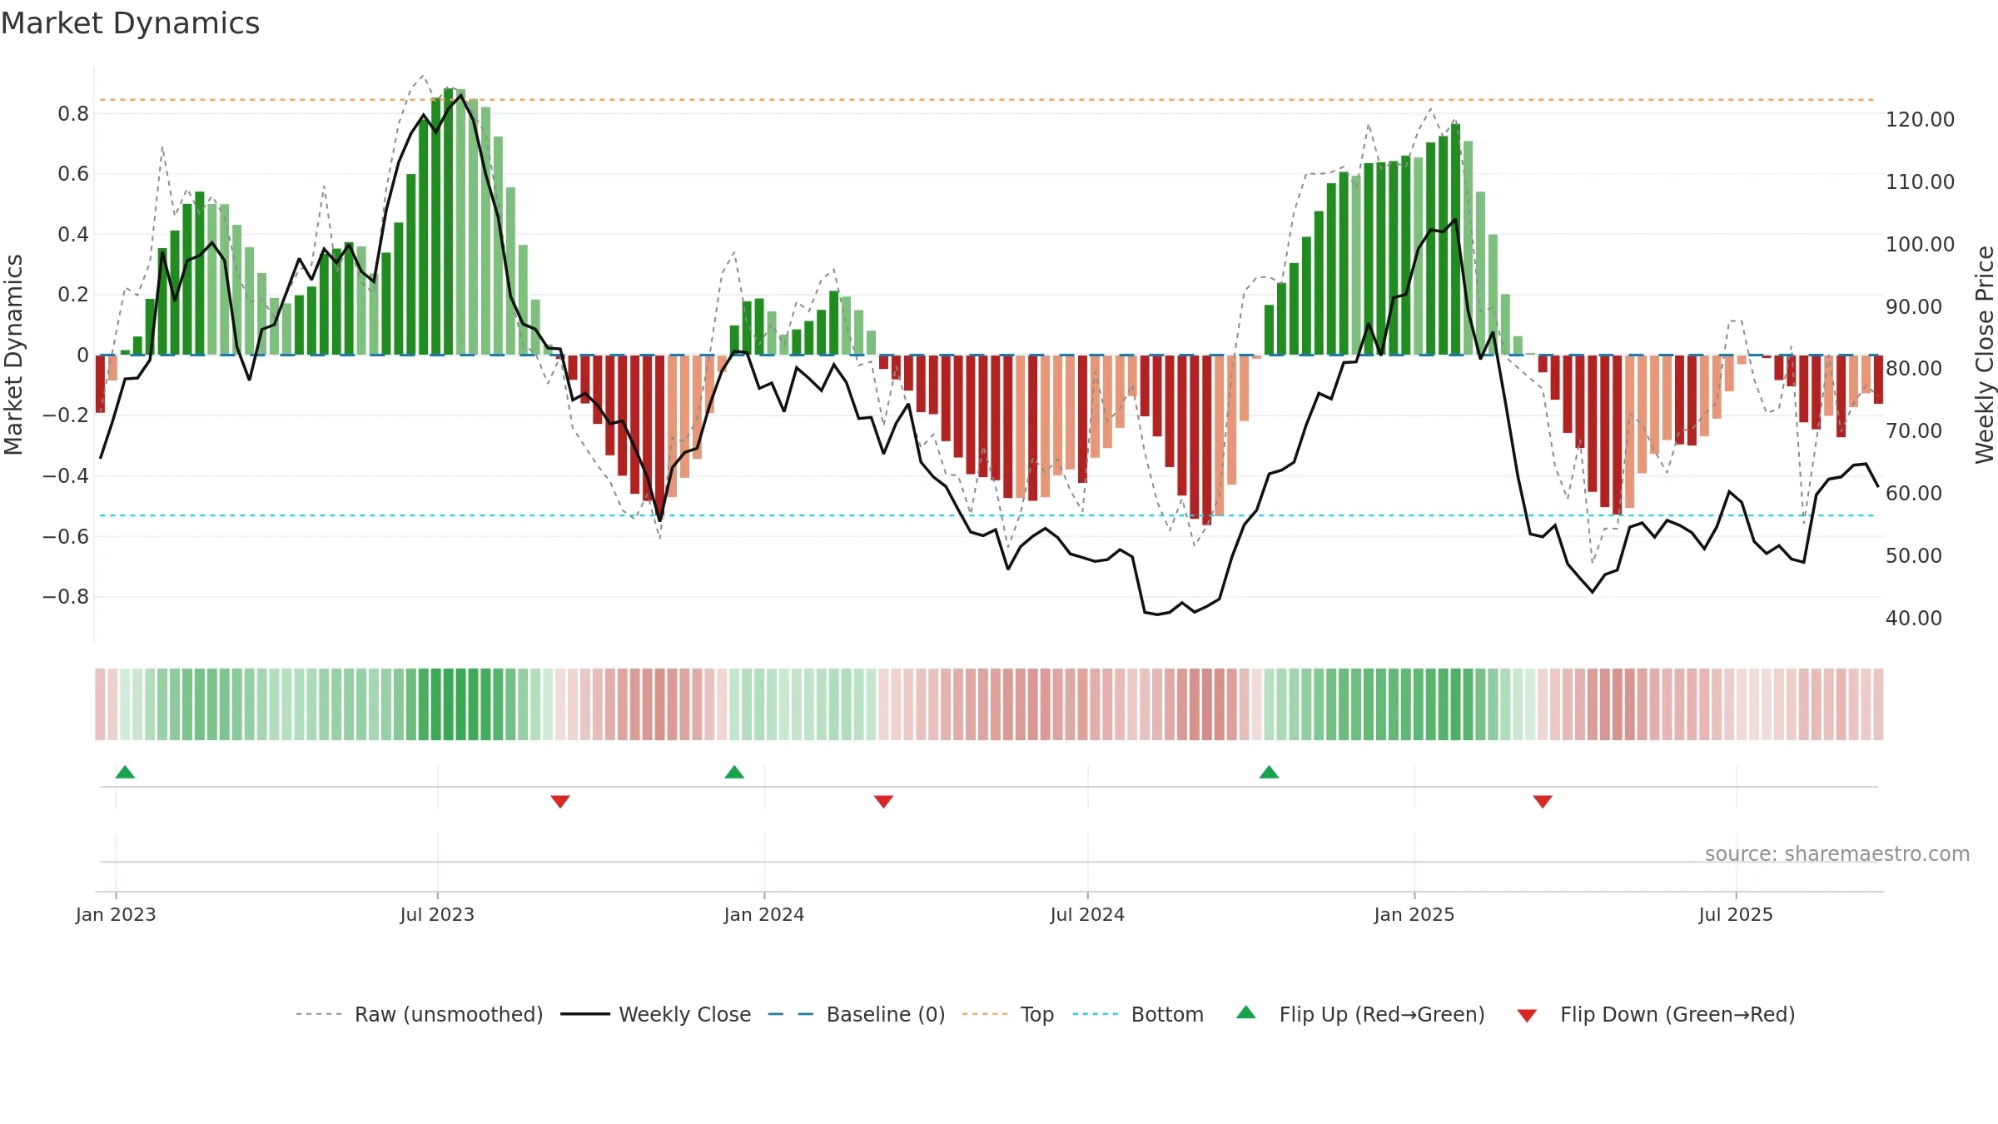
Task: Click the 80.00 right axis price label
Action: (1914, 368)
